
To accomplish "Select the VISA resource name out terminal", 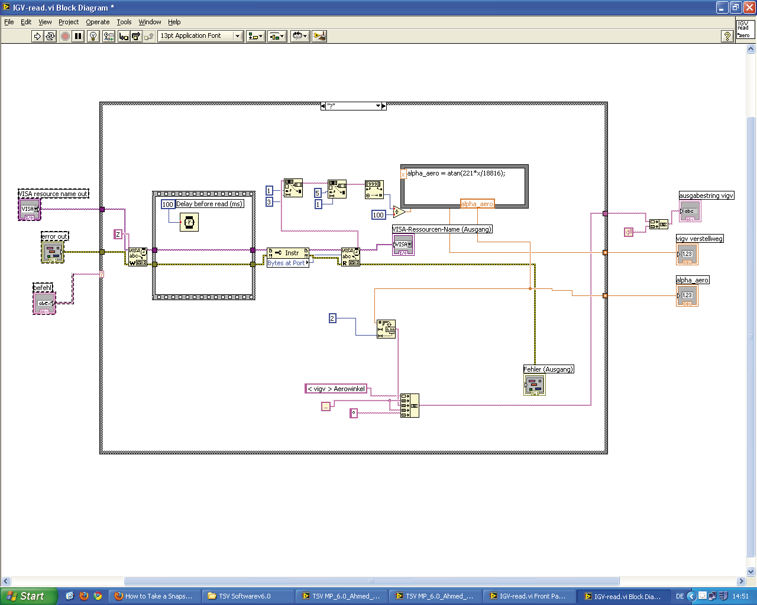I will [x=30, y=210].
